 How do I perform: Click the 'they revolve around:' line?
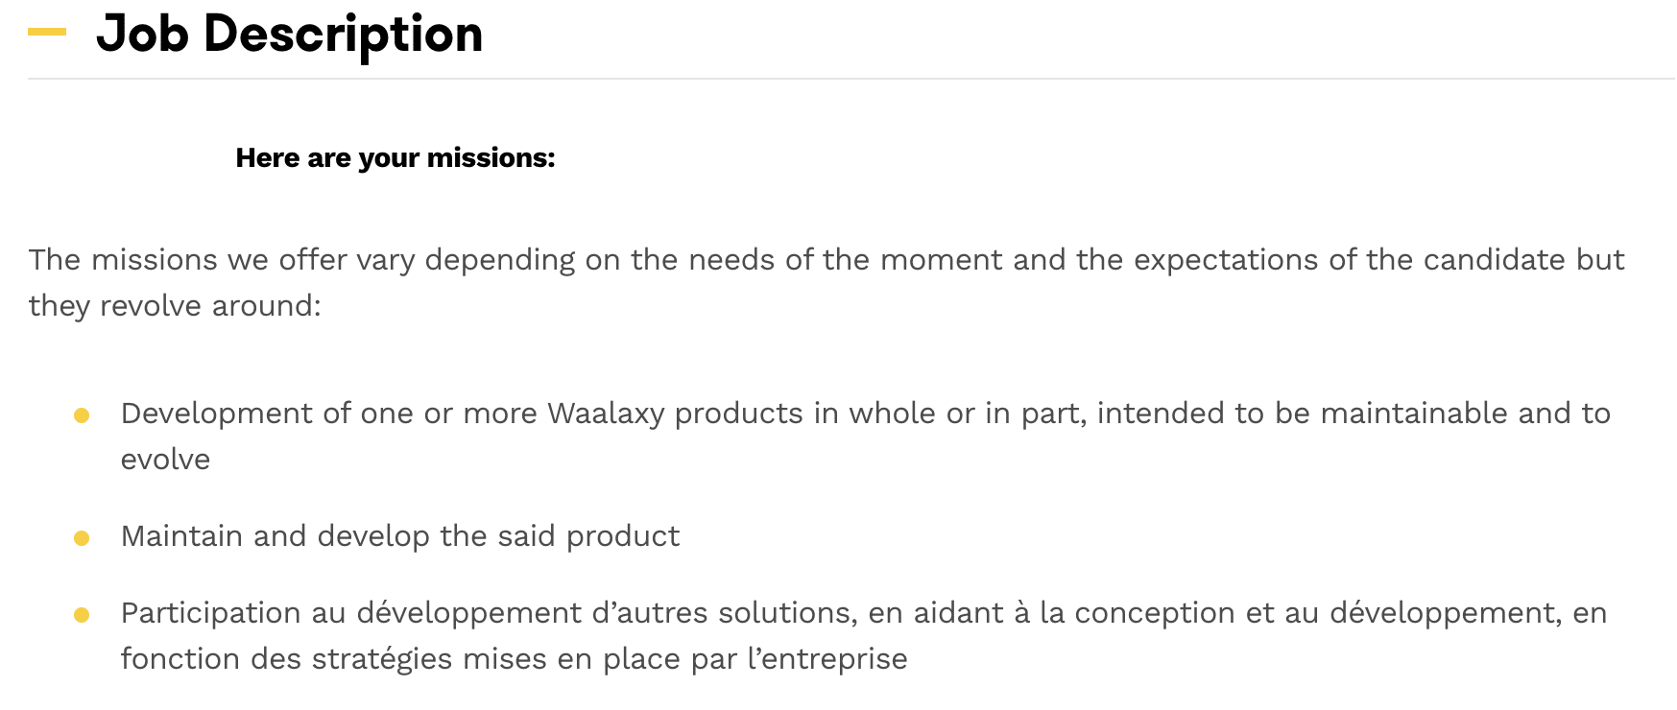175,306
